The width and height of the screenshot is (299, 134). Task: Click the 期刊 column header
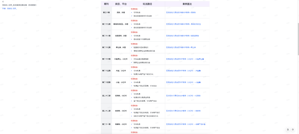[x=106, y=4]
